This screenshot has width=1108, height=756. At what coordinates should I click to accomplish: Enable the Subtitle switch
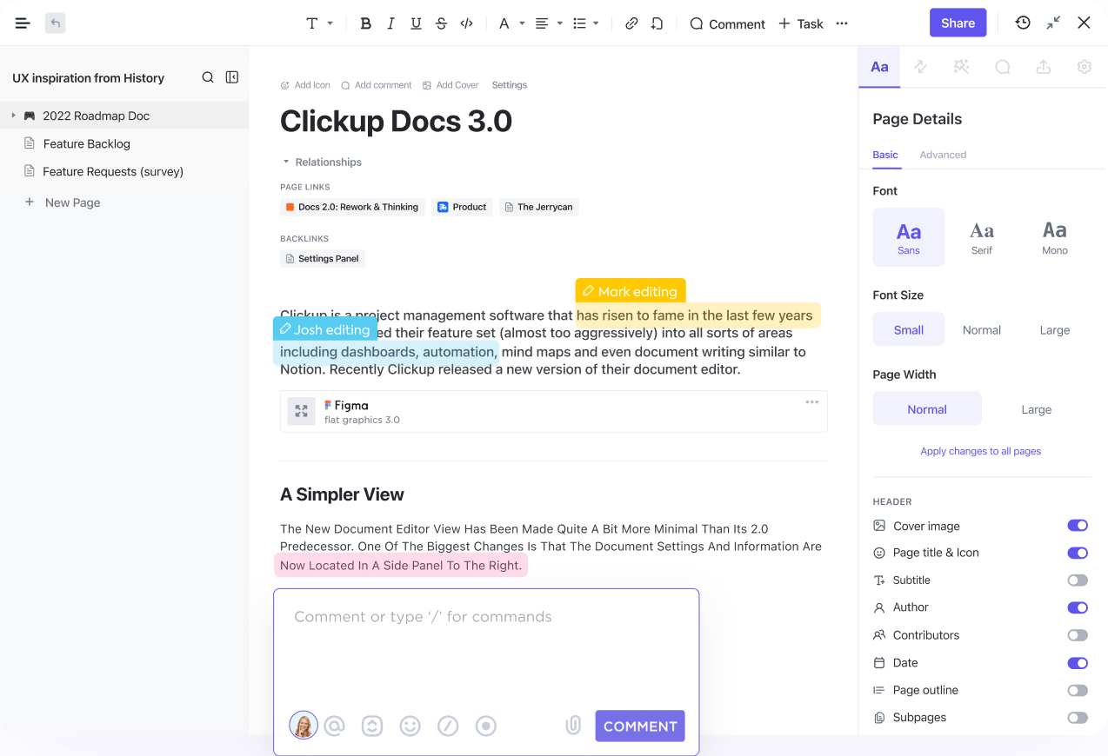click(x=1078, y=580)
